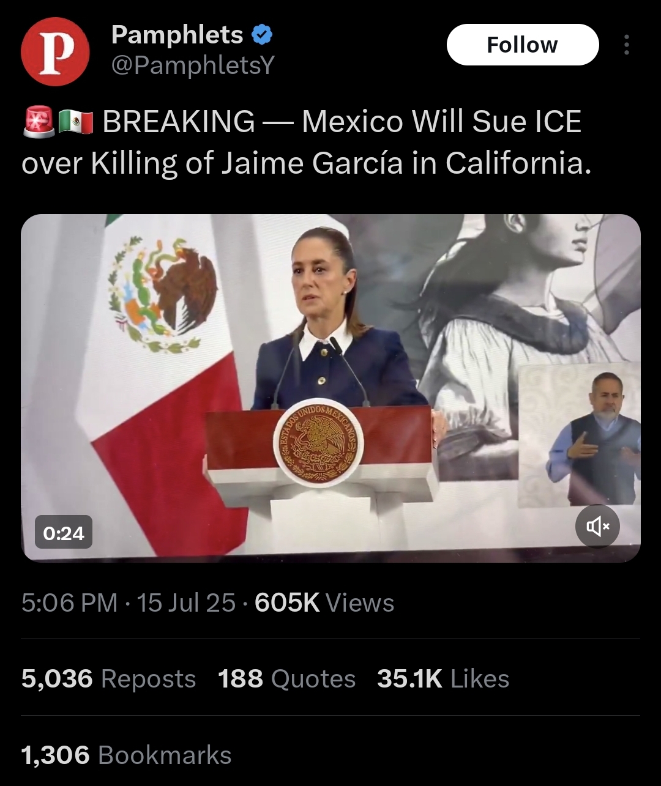Image resolution: width=661 pixels, height=786 pixels.
Task: Open the Pamphlets profile avatar
Action: [x=55, y=51]
